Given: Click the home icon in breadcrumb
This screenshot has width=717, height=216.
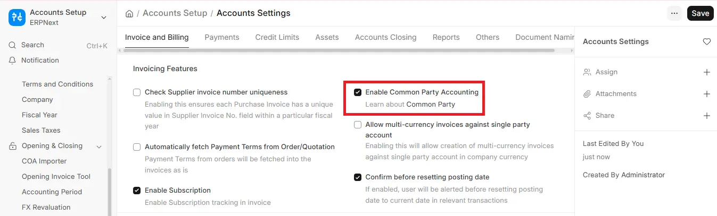Looking at the screenshot, I should [x=129, y=14].
